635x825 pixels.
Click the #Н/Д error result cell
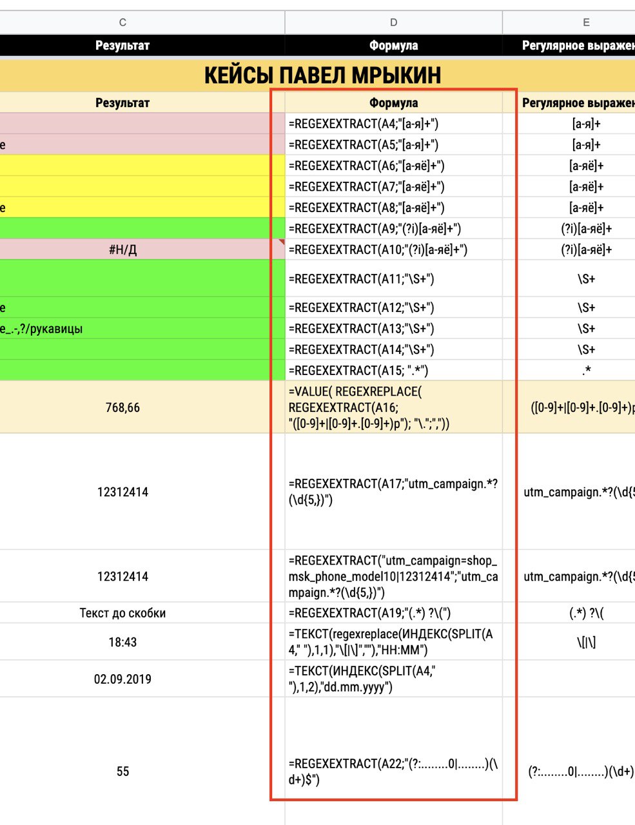point(142,249)
